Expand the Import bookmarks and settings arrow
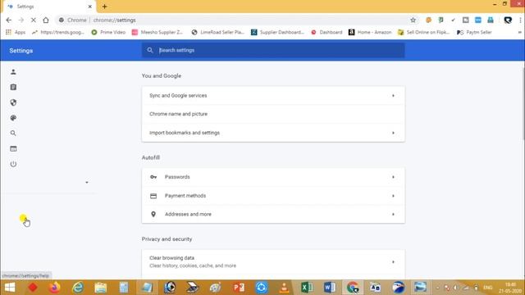This screenshot has width=525, height=295. click(393, 133)
